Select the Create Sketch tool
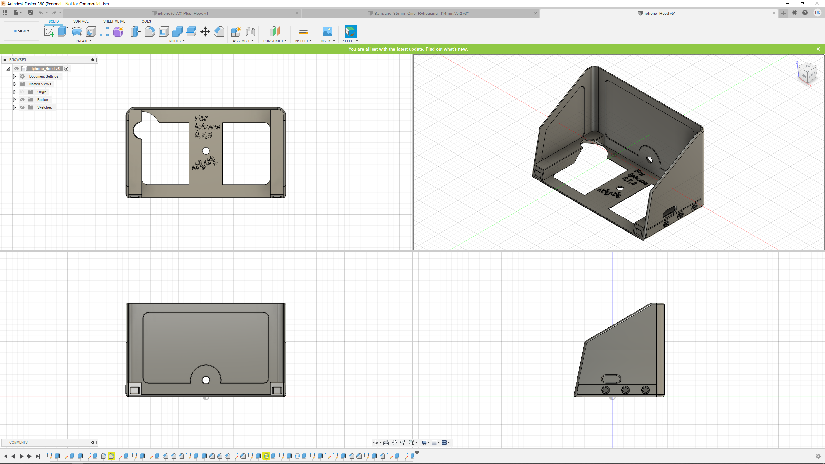Screen dimensions: 825x464 coord(49,32)
